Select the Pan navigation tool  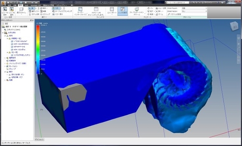pos(150,8)
